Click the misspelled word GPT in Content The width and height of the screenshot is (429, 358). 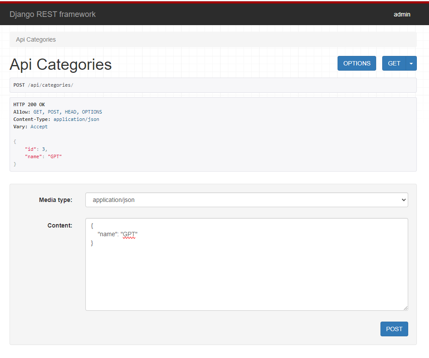tap(129, 234)
